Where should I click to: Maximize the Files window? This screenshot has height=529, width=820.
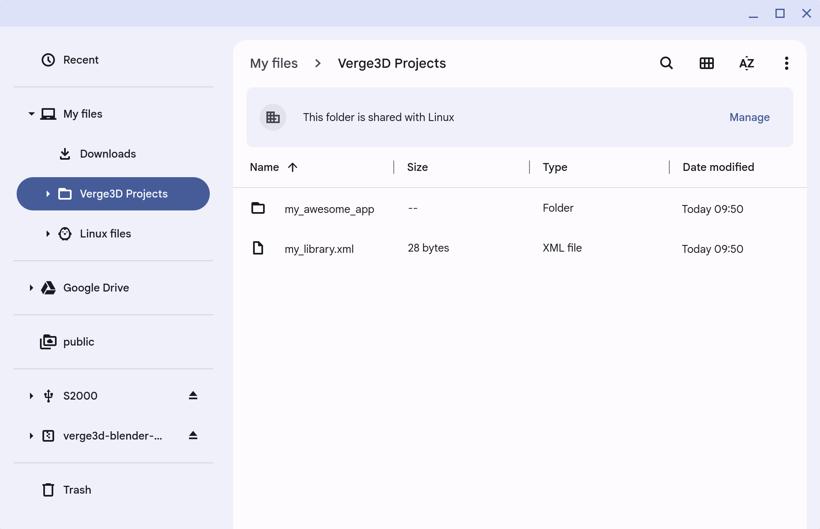pos(780,13)
